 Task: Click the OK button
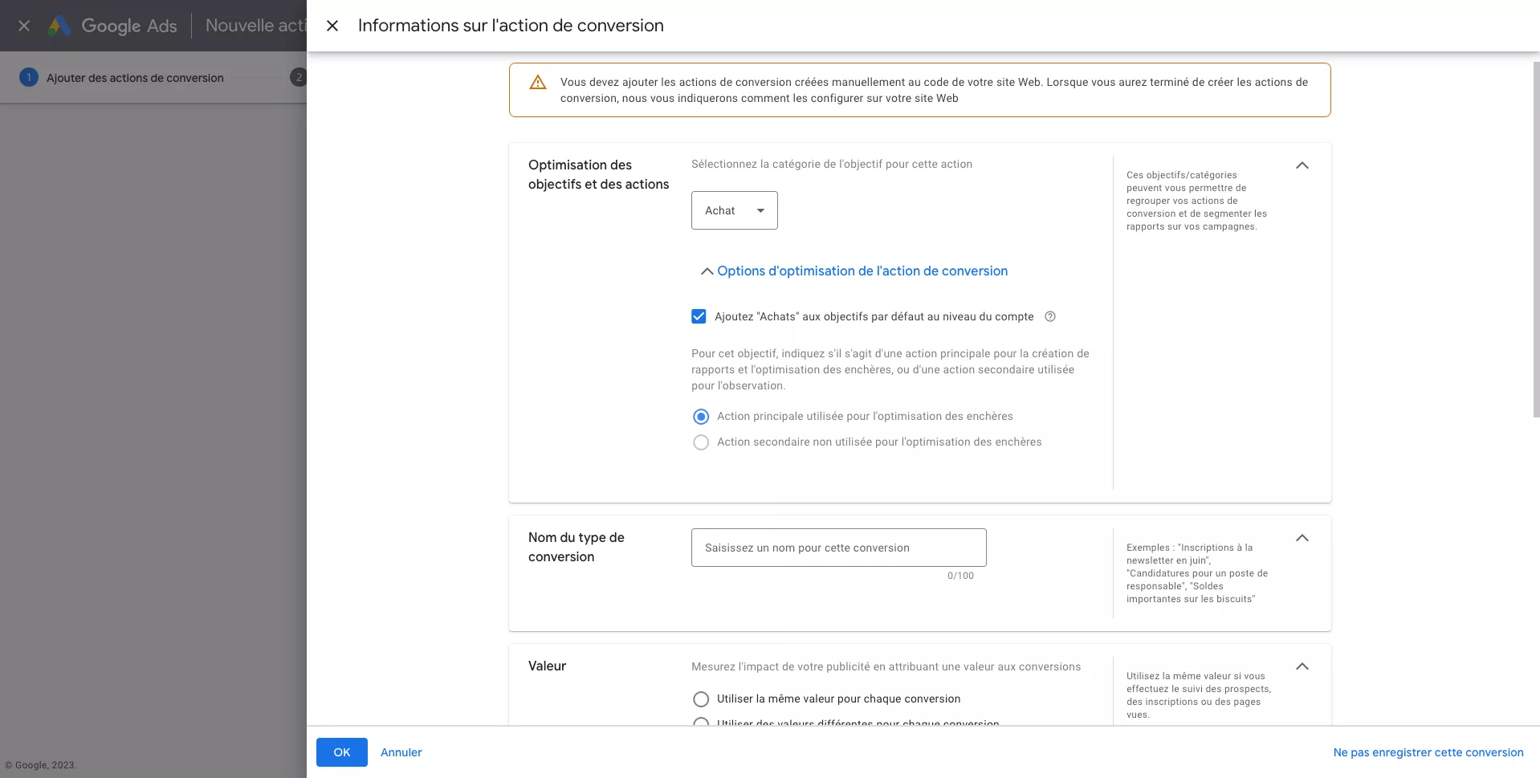tap(341, 752)
